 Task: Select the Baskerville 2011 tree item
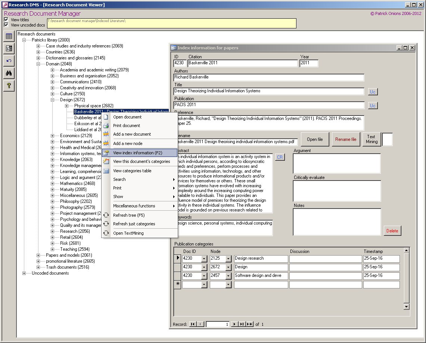pyautogui.click(x=121, y=111)
